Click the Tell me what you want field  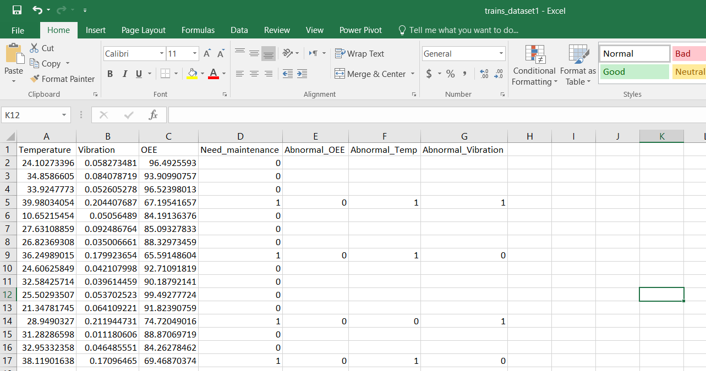(x=463, y=30)
